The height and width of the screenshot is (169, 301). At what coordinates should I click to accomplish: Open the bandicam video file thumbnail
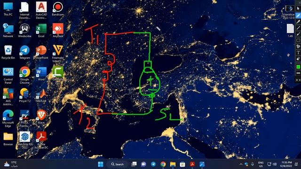pyautogui.click(x=290, y=12)
